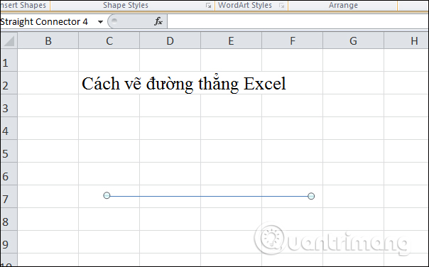Click the WordArt Styles group label
The height and width of the screenshot is (267, 429).
tap(245, 5)
